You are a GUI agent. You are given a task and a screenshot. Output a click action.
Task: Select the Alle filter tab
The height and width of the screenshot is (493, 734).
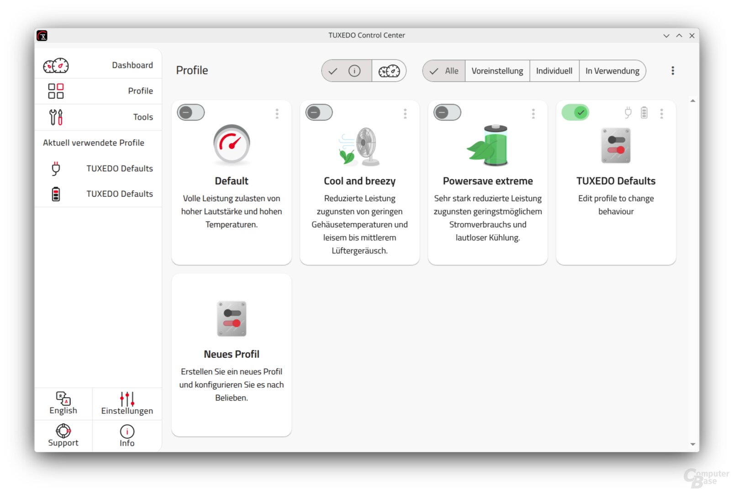444,71
